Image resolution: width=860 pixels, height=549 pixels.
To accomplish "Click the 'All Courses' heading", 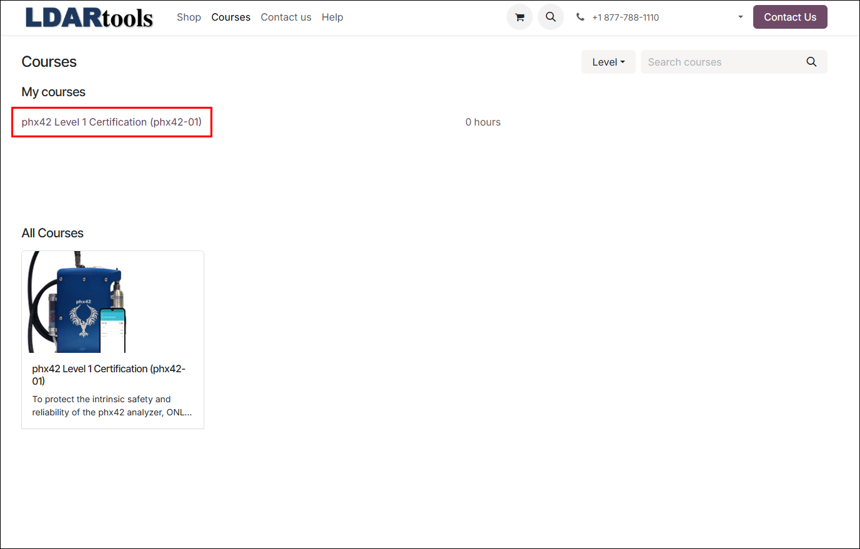I will [x=52, y=233].
